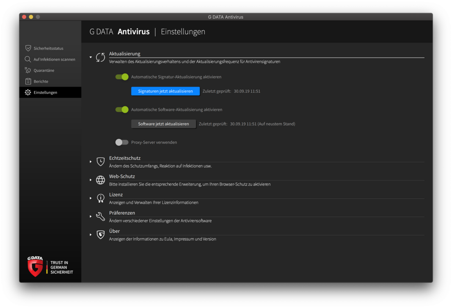The height and width of the screenshot is (308, 452).
Task: Open Sicherheitsstatus in the sidebar
Action: [50, 48]
